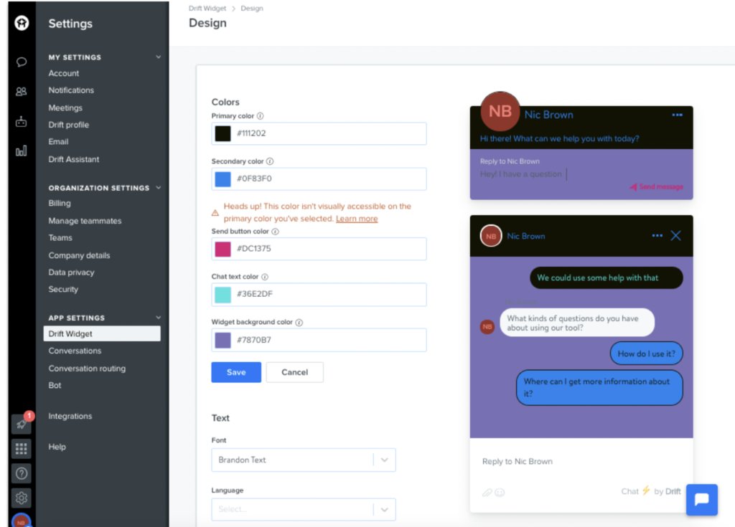Click the large NB avatar in preview
The width and height of the screenshot is (735, 527).
click(500, 111)
